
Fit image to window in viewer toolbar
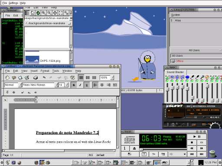[x=55, y=13]
